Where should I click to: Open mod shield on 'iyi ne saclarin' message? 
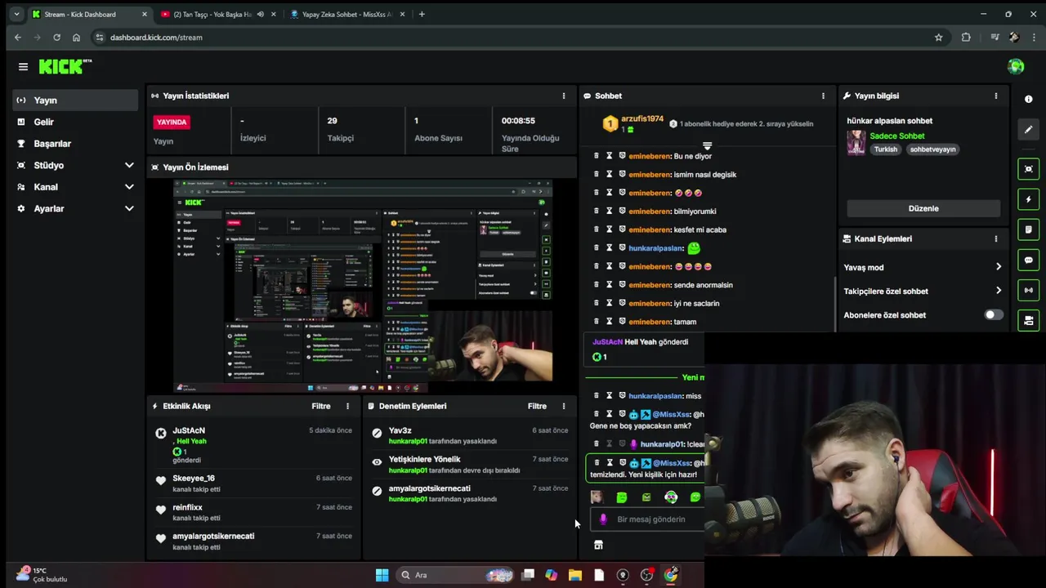pos(622,303)
